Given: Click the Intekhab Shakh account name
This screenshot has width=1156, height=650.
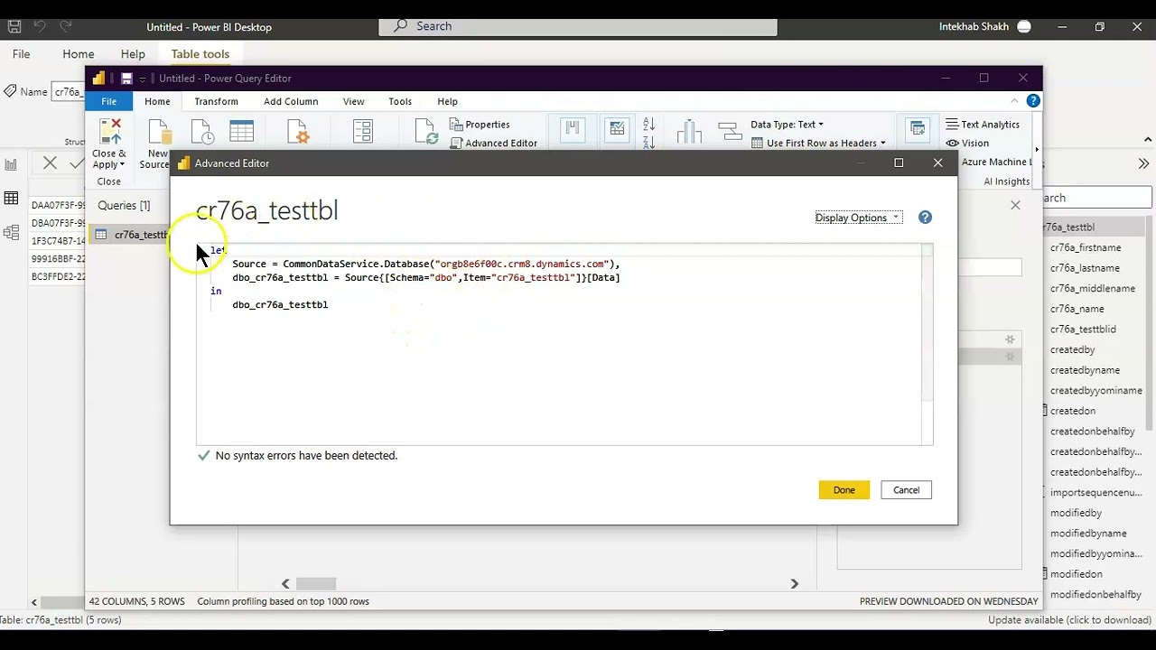Looking at the screenshot, I should 974,27.
